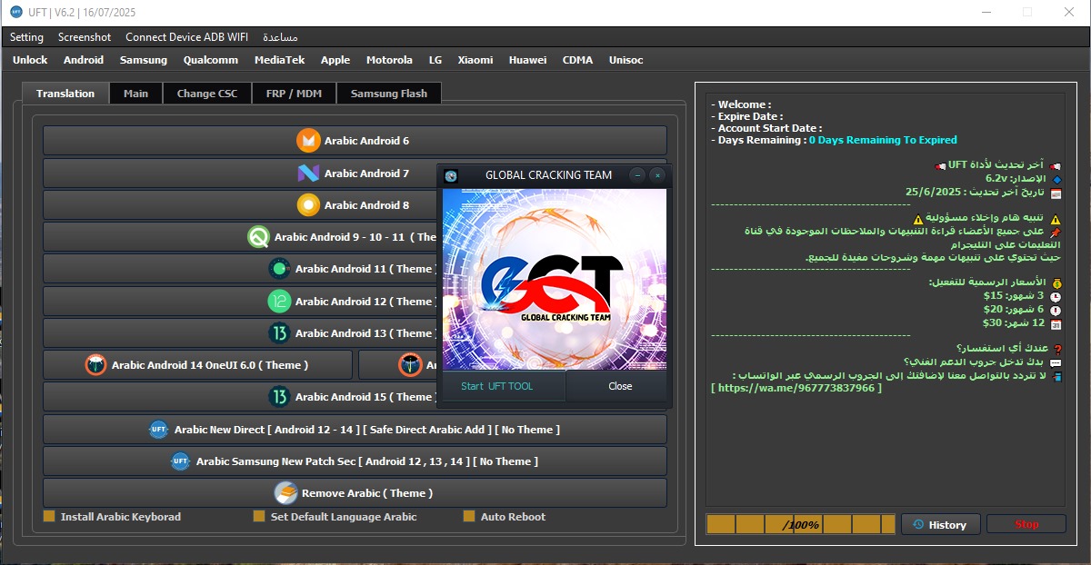The image size is (1091, 565).
Task: Click Connect Device ADB WIFI menu item
Action: [186, 37]
